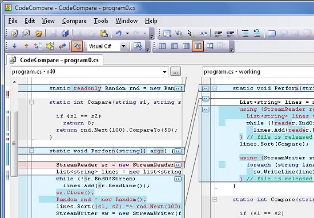Select the CodeCompare - program0.cs tab
This screenshot has height=218, width=314.
click(55, 60)
